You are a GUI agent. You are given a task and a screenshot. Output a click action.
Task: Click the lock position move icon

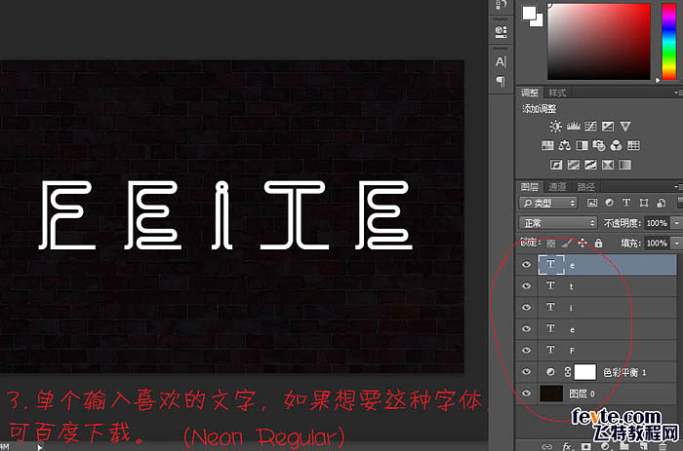583,242
